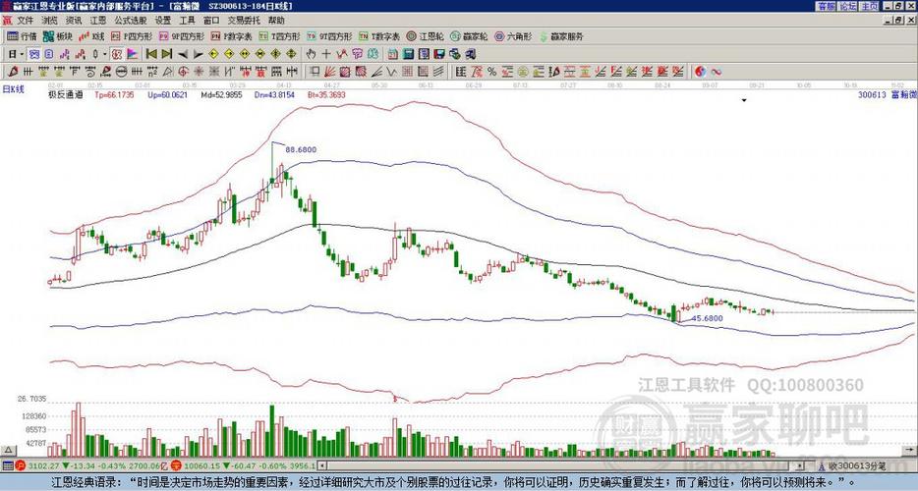Open the 工具 menu
This screenshot has height=491, width=918.
click(x=187, y=21)
